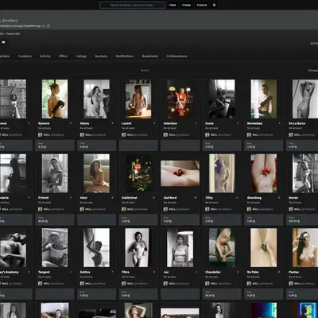
Task: Click the Create button in the header
Action: [186, 5]
